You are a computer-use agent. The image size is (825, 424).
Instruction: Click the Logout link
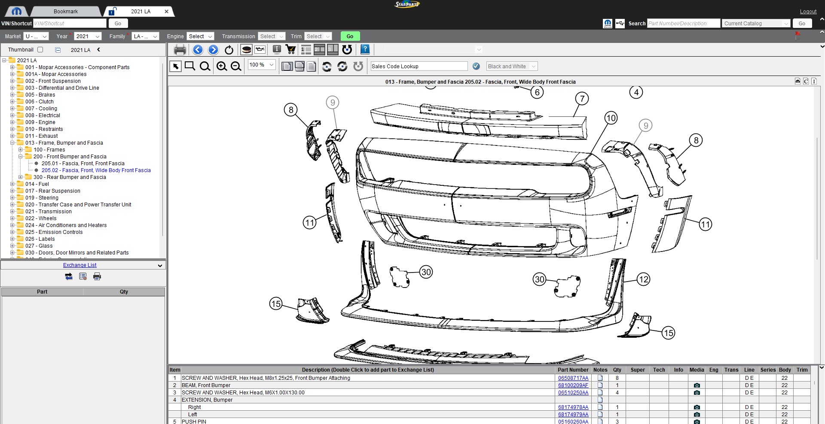pos(808,12)
